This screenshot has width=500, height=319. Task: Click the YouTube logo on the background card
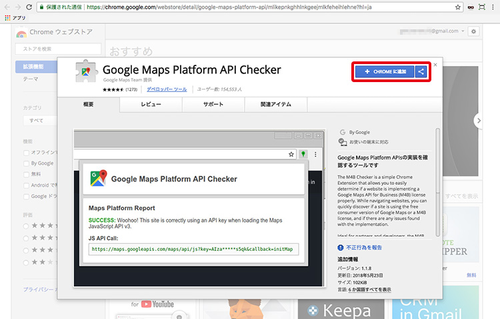(157, 304)
